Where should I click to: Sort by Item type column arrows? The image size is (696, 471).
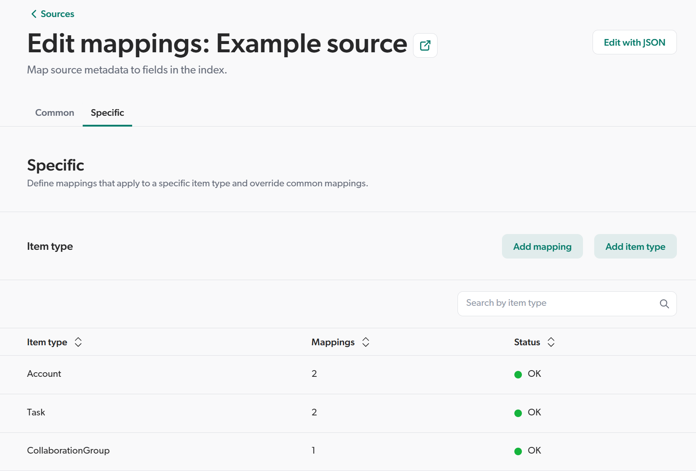(78, 342)
